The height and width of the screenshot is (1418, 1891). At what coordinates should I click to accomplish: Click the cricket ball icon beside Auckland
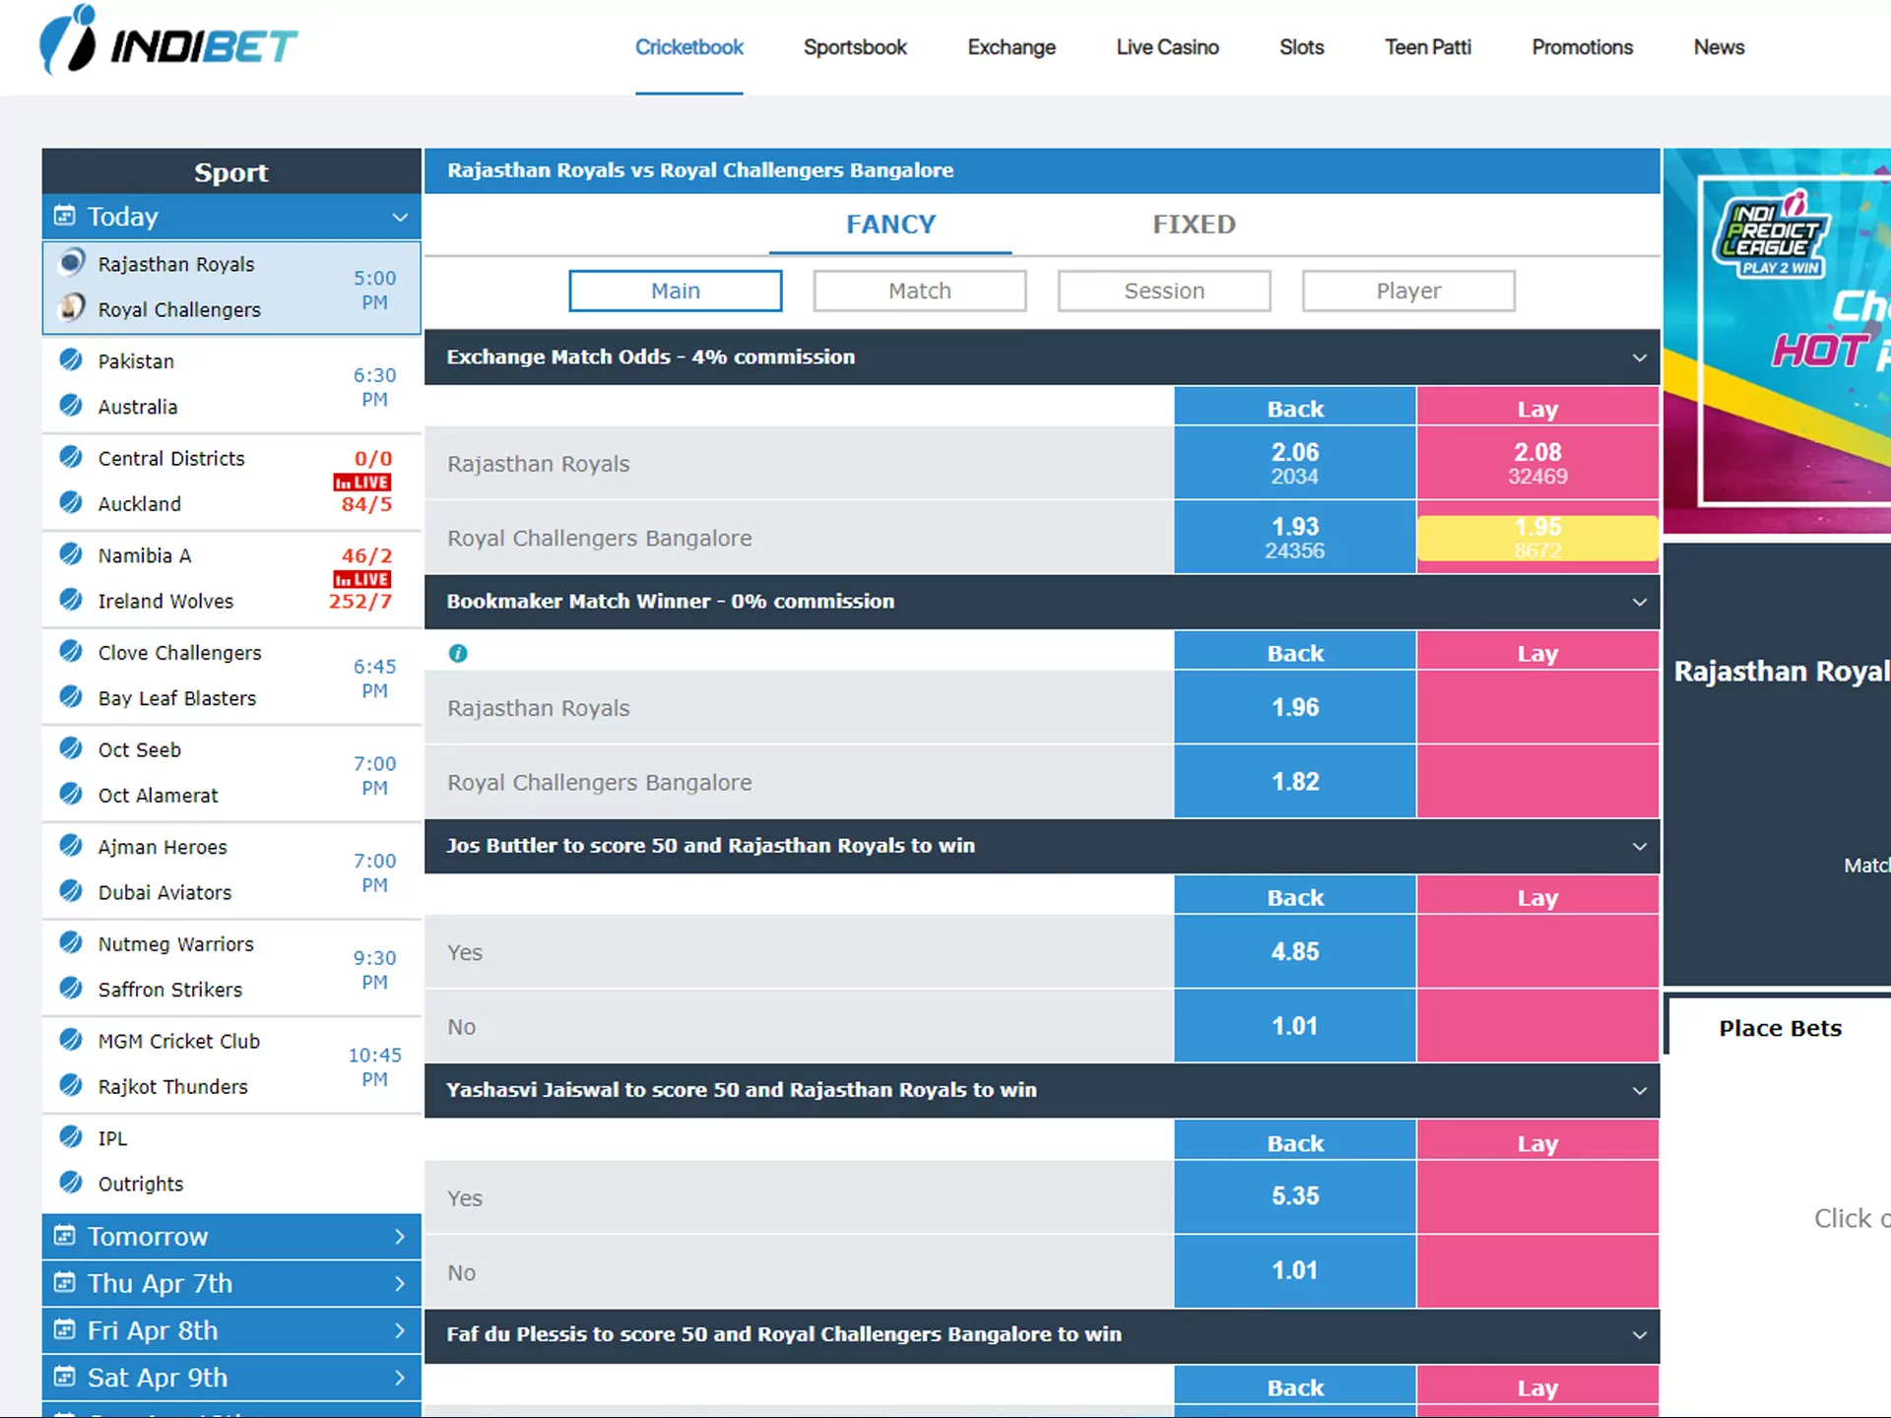pyautogui.click(x=71, y=502)
